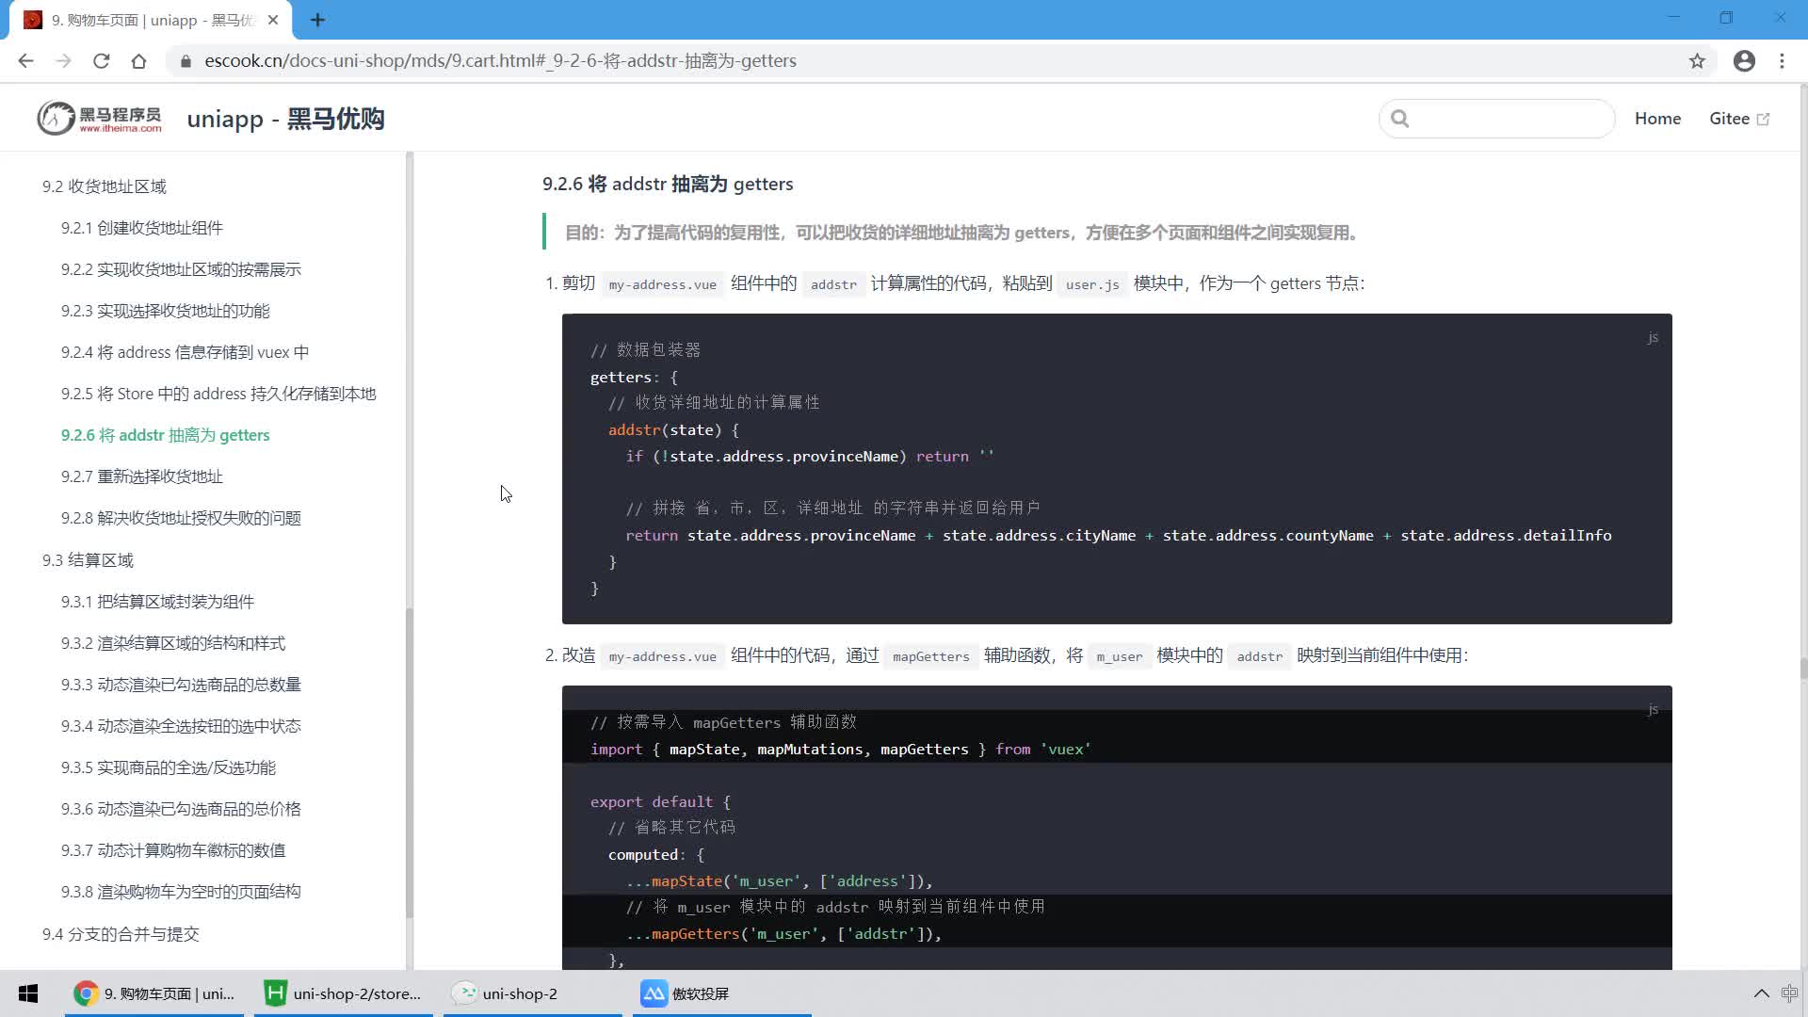Click 9.2.8 解决收货地址授权失败的问题
This screenshot has width=1808, height=1017.
tap(182, 518)
